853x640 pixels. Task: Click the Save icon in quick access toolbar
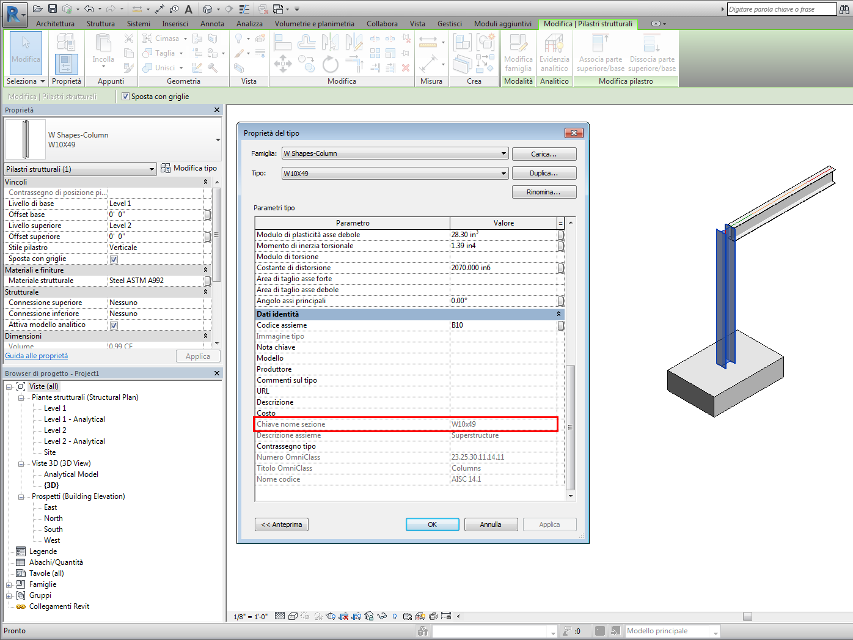click(x=53, y=9)
